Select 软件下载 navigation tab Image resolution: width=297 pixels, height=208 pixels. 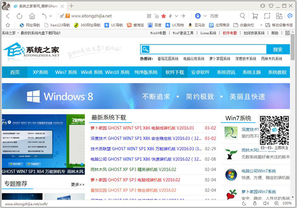[x=175, y=72]
